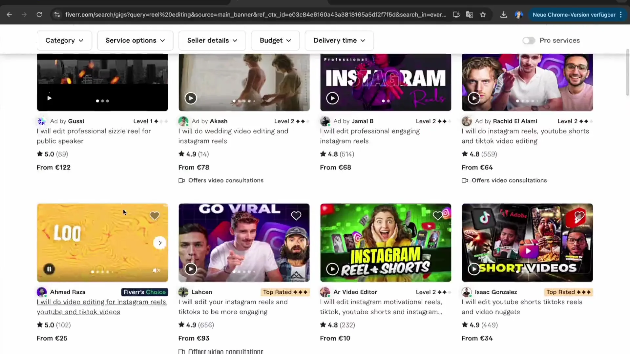
Task: Play the wedding video editing gig preview
Action: [190, 98]
